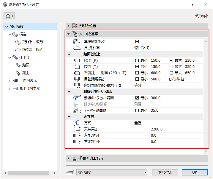Click the 2*R + T rule icon
The height and width of the screenshot is (179, 213).
coord(77,73)
